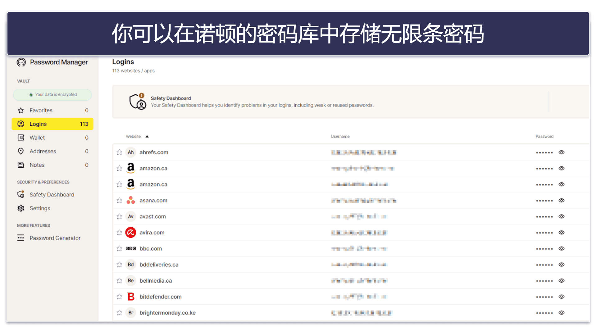This screenshot has width=596, height=335.
Task: Toggle Website column sort arrow
Action: (147, 137)
